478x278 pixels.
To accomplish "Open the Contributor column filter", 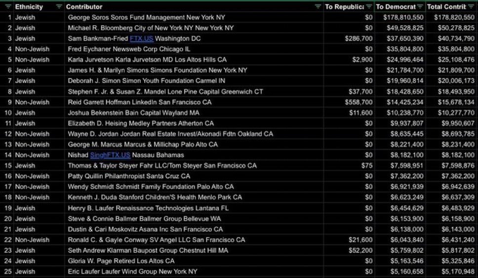I will tap(318, 7).
